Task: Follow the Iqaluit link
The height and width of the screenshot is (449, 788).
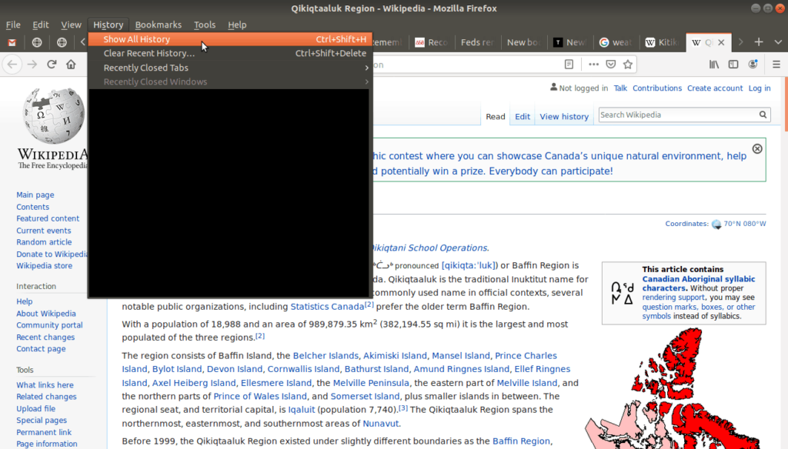Action: (301, 410)
